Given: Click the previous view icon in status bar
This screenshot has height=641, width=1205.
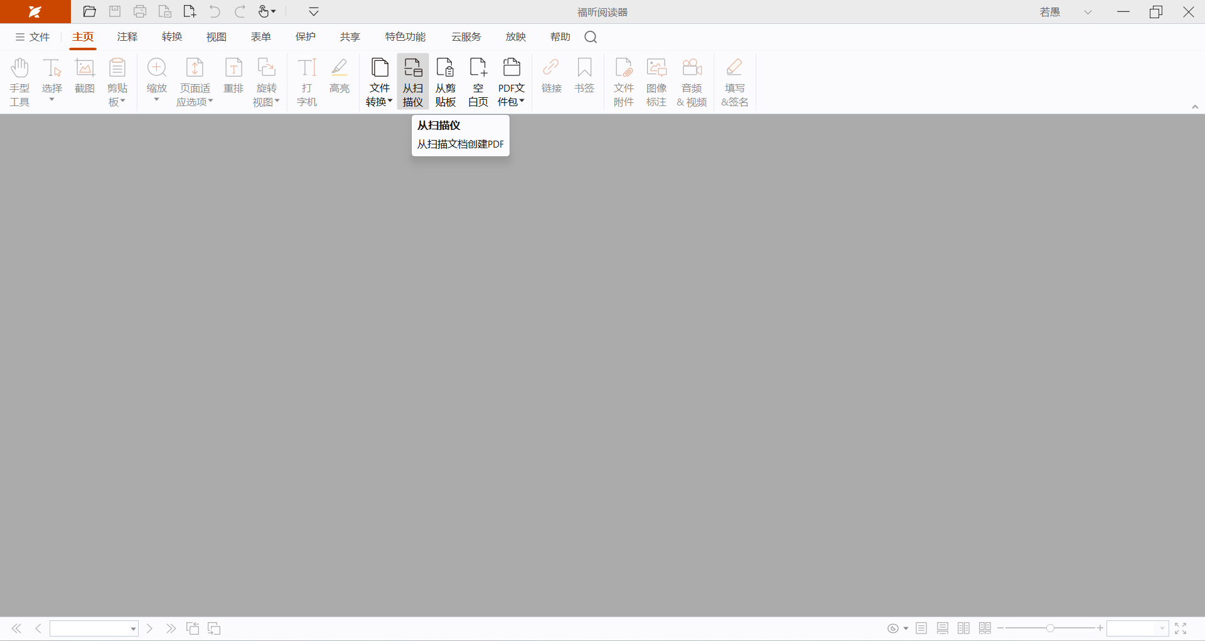Looking at the screenshot, I should 193,628.
